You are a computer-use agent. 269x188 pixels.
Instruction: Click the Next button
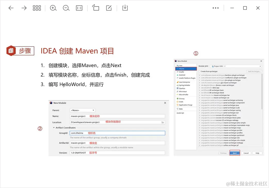[x=235, y=153]
